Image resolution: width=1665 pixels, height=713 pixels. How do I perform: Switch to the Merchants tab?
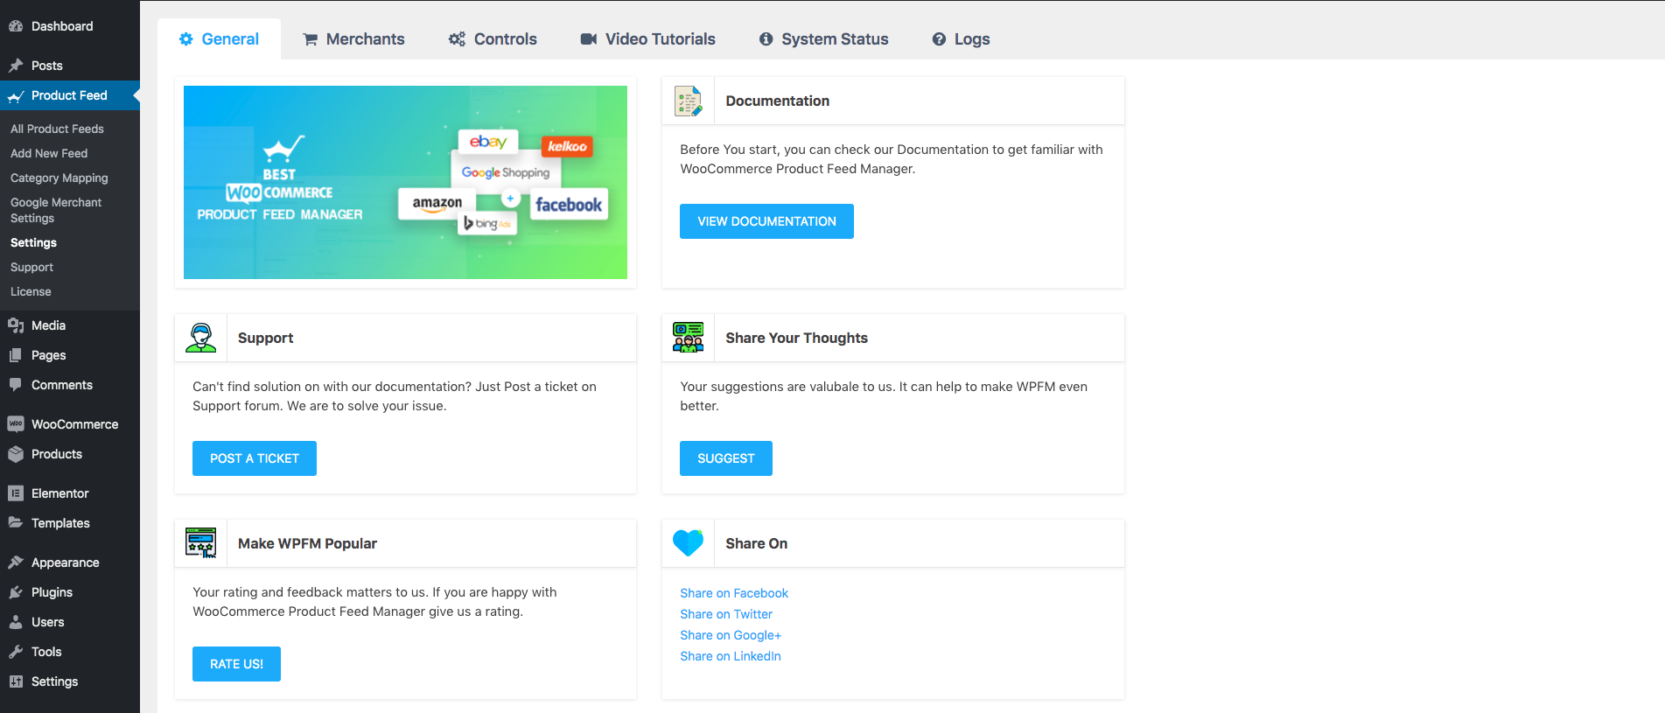coord(353,39)
